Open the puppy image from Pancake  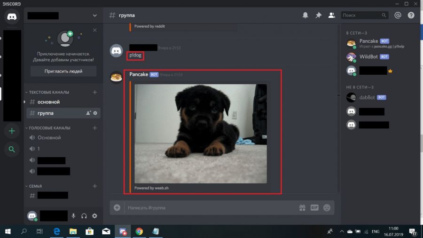pos(201,134)
